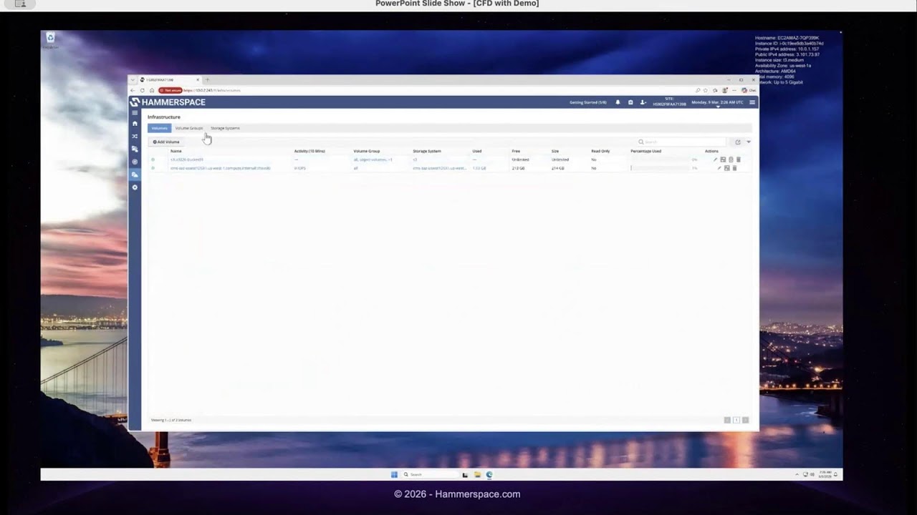Open the settings gear in the sidebar
Image resolution: width=917 pixels, height=515 pixels.
click(135, 187)
